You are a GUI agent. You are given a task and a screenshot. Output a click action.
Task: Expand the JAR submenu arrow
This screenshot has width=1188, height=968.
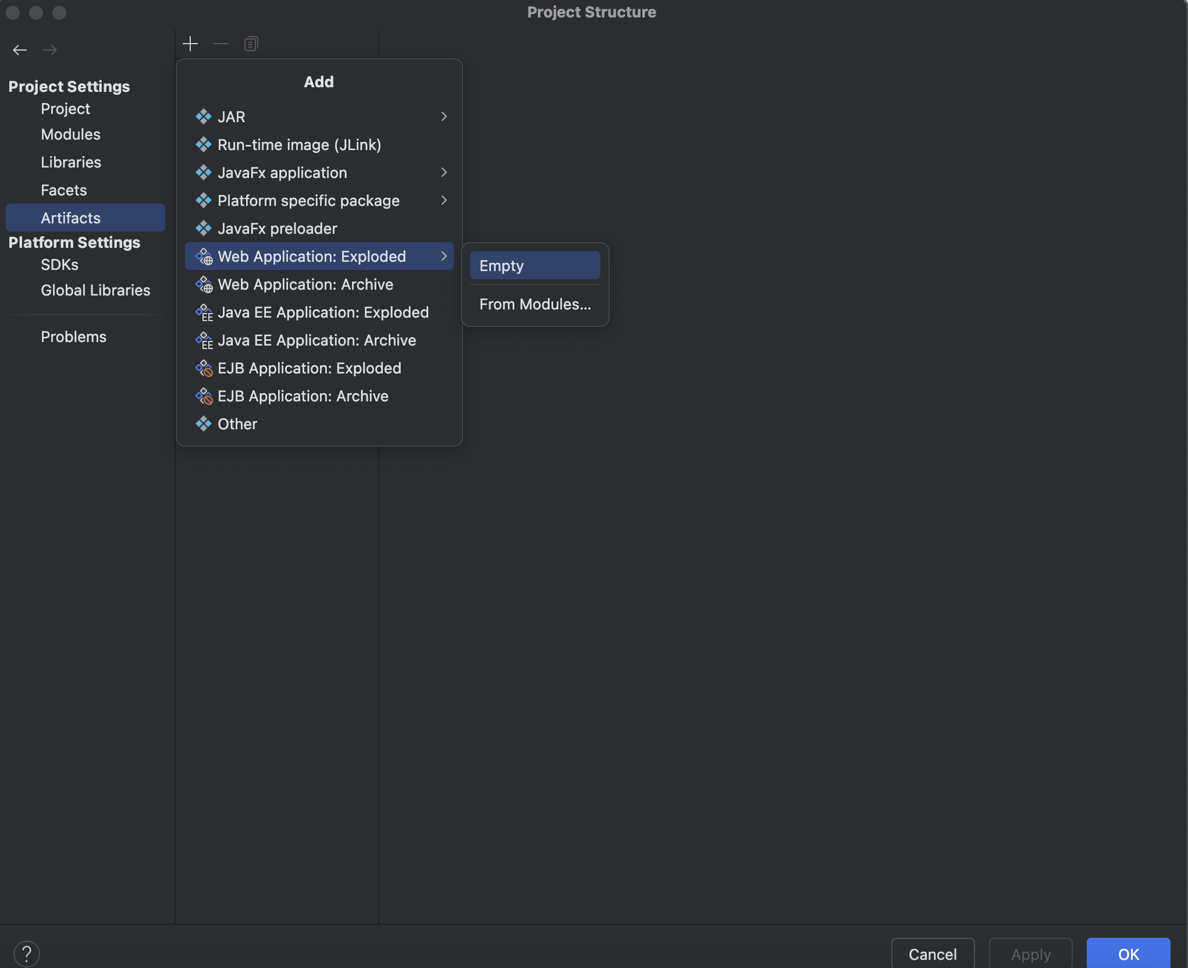tap(444, 117)
